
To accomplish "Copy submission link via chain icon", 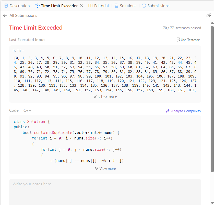I will pos(209,15).
